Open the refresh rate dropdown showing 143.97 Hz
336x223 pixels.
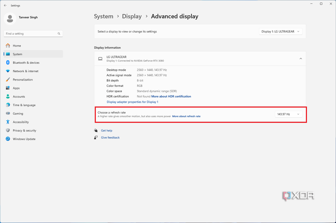[288, 114]
